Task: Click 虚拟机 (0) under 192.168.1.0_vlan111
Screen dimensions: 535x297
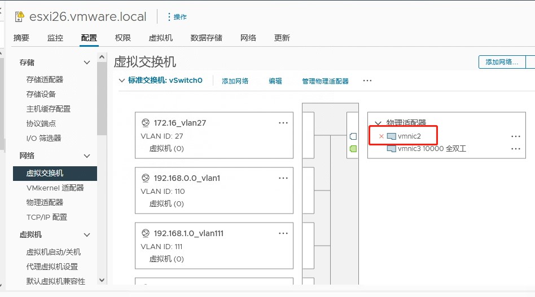Action: pyautogui.click(x=166, y=259)
